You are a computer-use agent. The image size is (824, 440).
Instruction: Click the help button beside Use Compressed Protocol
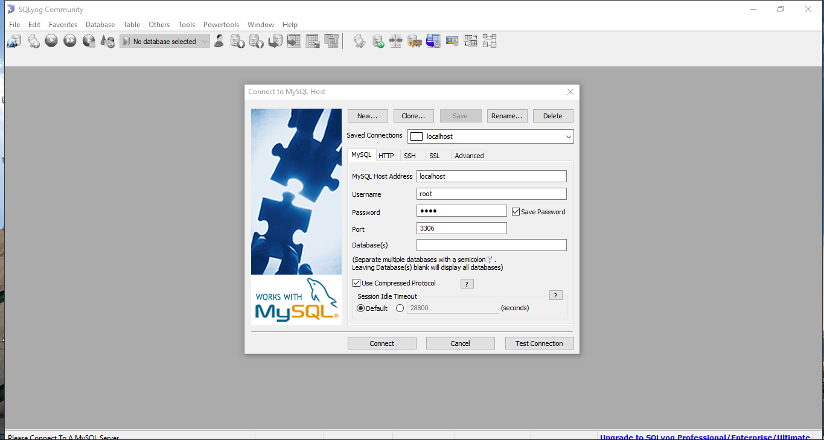coord(467,284)
